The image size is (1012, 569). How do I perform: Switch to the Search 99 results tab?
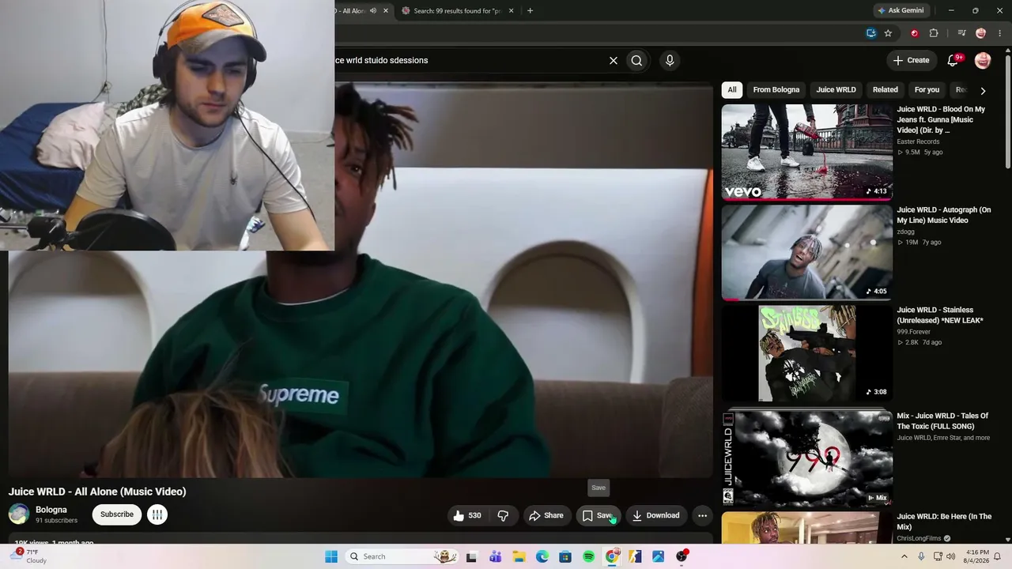pyautogui.click(x=458, y=11)
